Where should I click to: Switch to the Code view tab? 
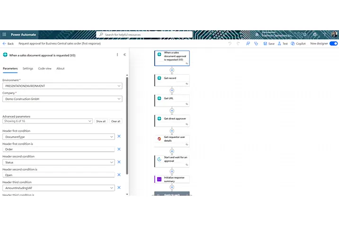(45, 69)
